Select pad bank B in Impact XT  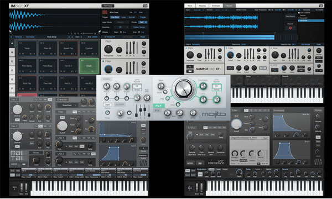pyautogui.click(x=12, y=52)
